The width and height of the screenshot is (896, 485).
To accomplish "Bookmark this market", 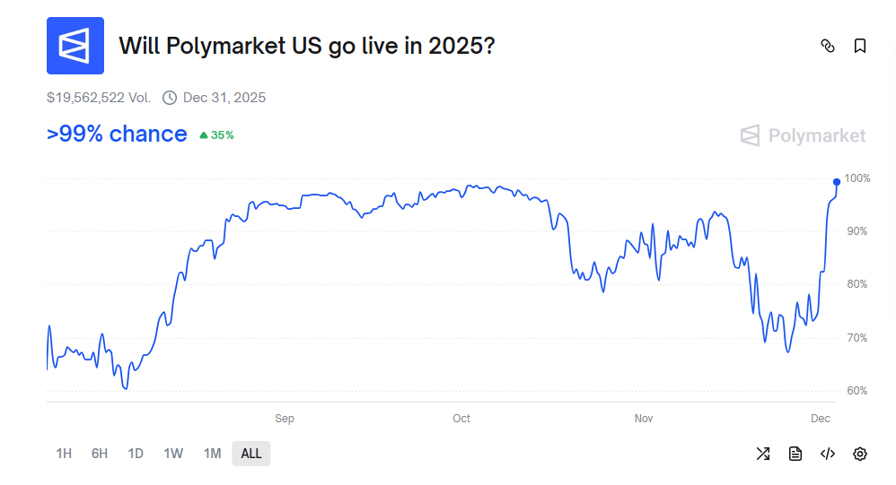I will tap(860, 46).
